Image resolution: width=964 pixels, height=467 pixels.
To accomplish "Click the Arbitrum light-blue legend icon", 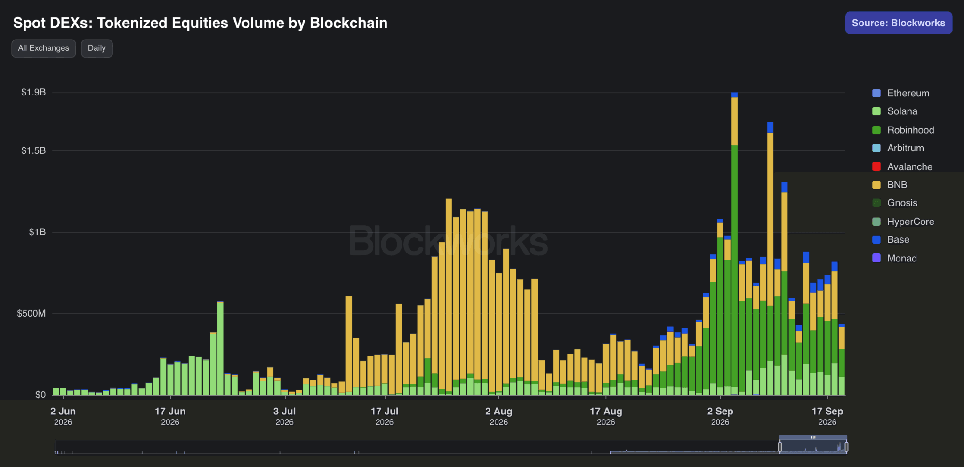I will (876, 148).
